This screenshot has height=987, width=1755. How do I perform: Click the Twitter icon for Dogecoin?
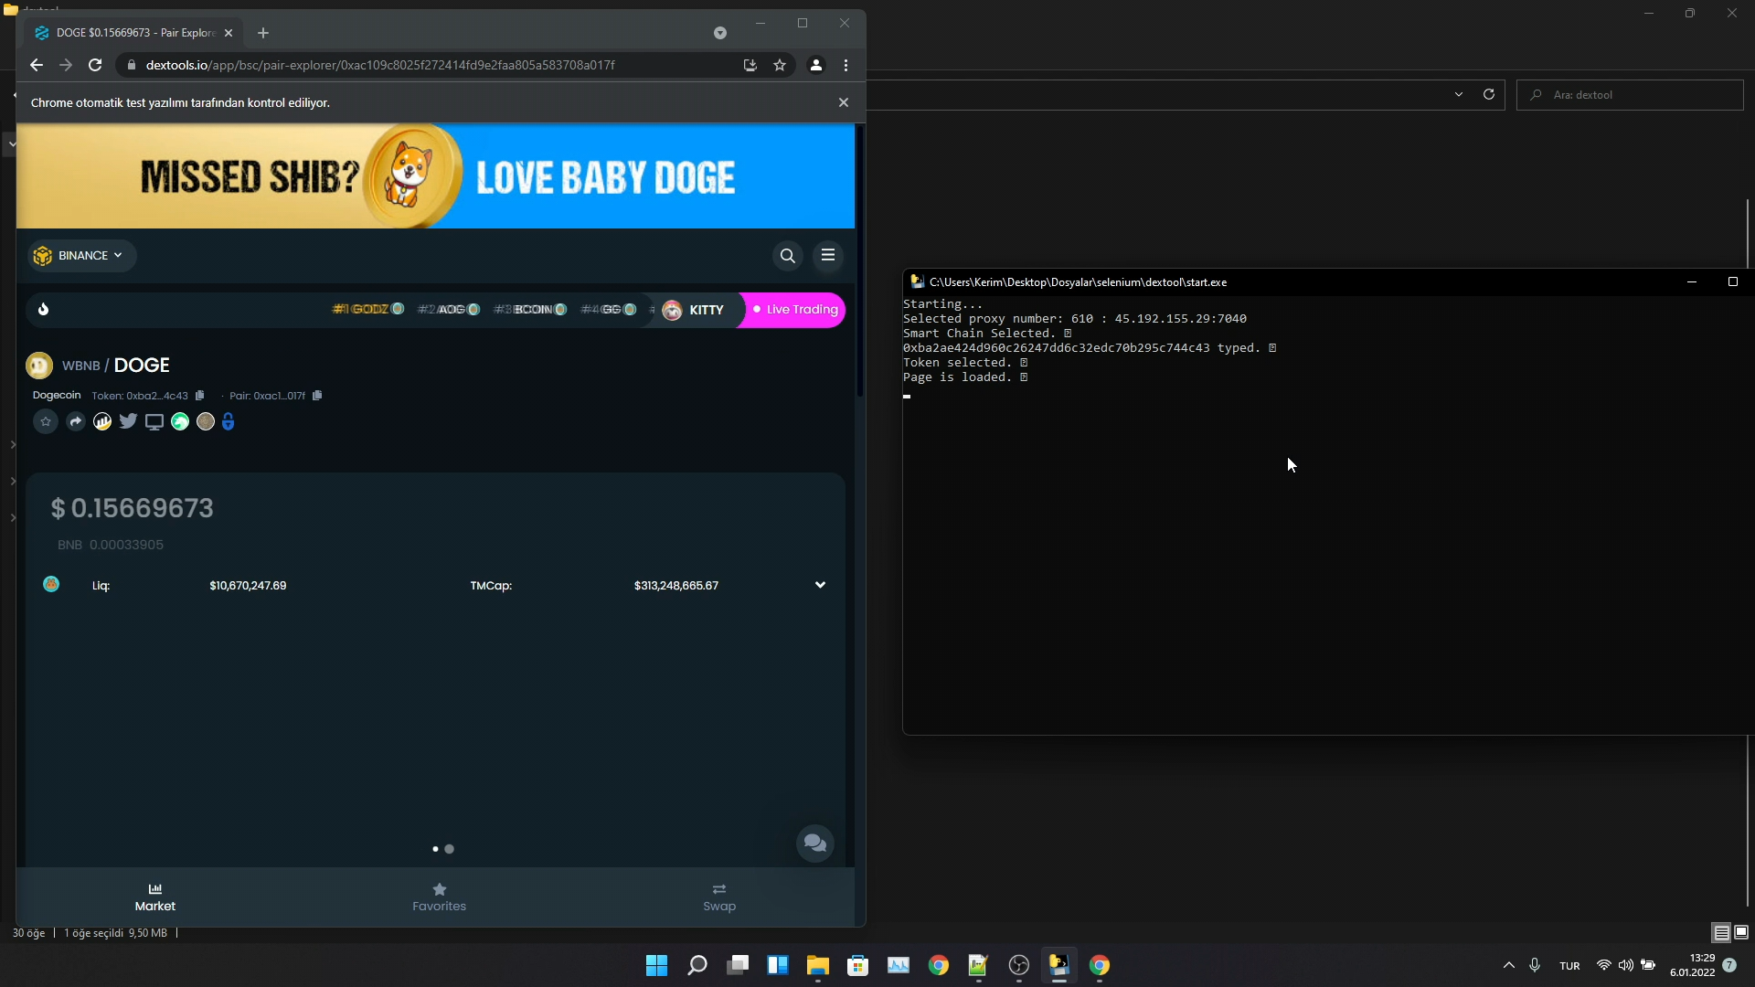(x=128, y=421)
